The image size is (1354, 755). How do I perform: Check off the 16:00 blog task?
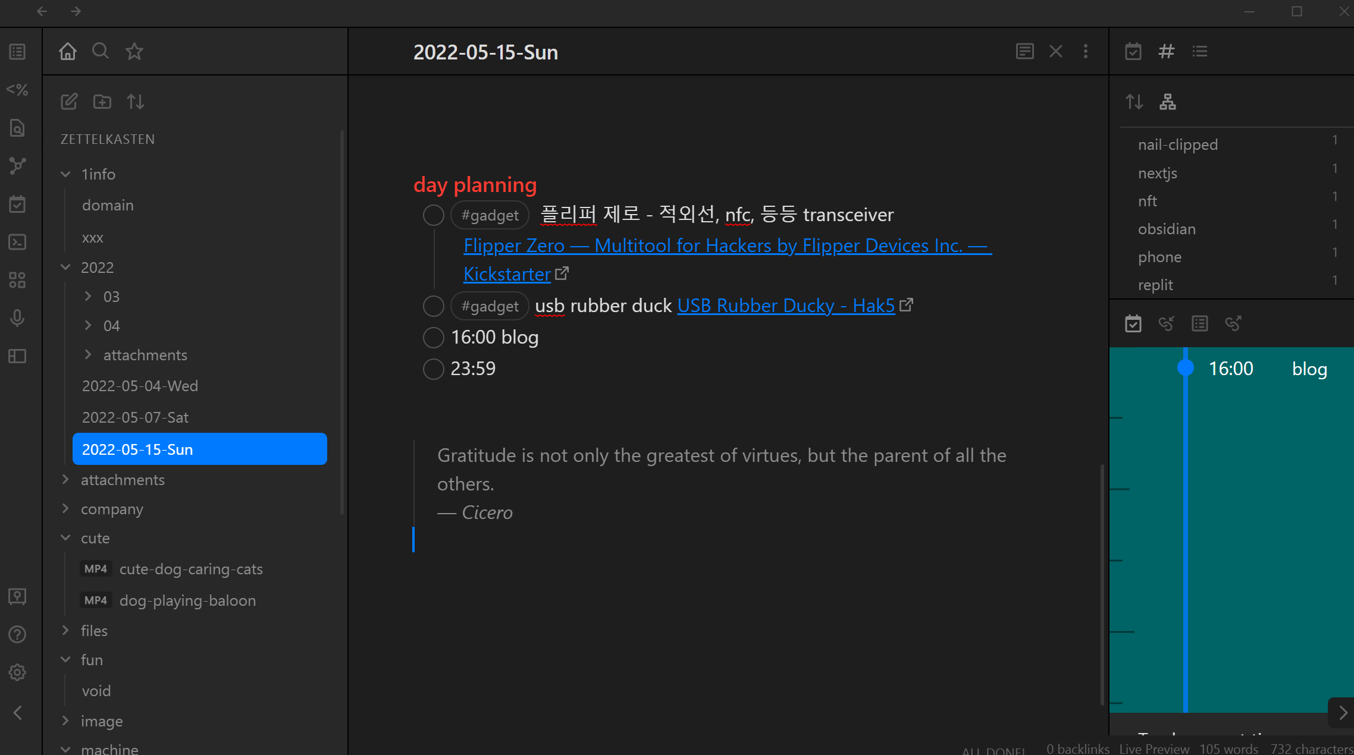coord(433,338)
